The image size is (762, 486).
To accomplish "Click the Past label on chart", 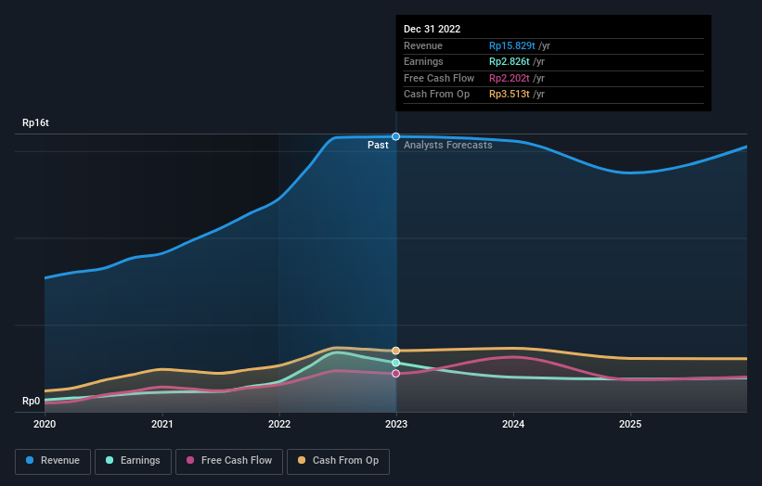I will [378, 146].
